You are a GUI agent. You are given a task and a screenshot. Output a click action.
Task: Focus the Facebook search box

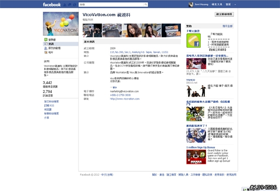[x=111, y=5]
